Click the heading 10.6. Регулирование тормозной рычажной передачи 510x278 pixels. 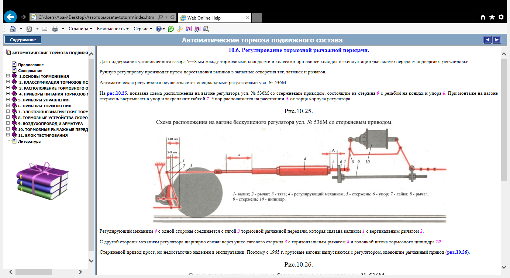(x=299, y=50)
